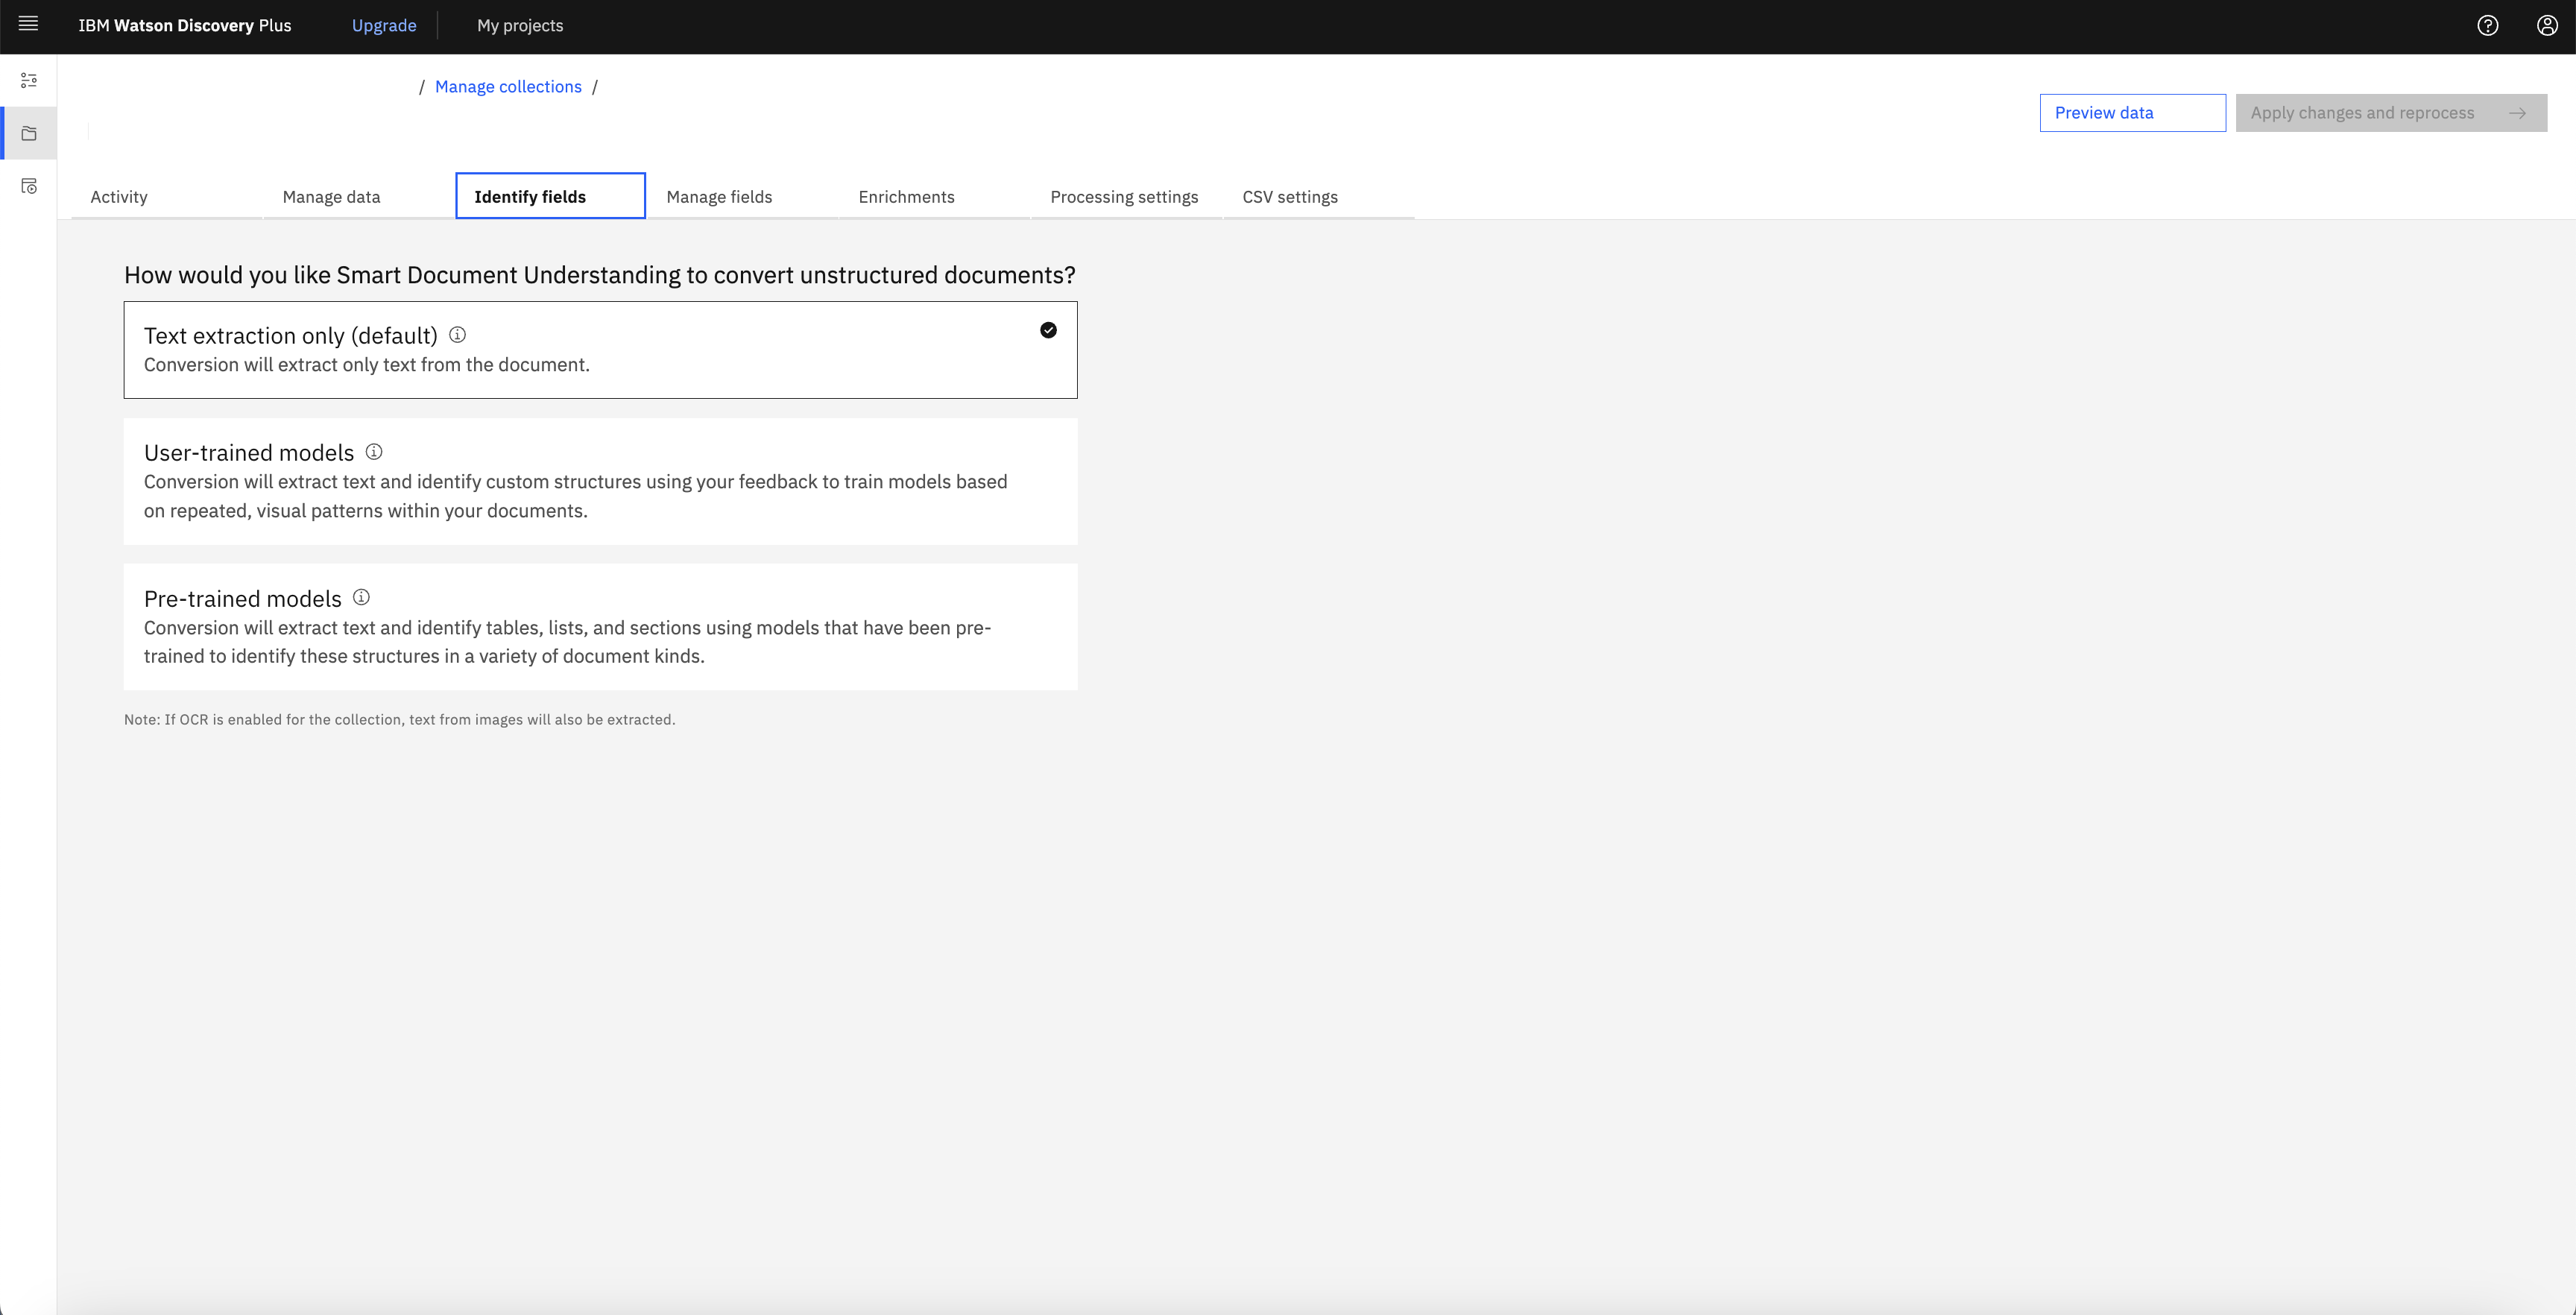Image resolution: width=2576 pixels, height=1315 pixels.
Task: Switch to Enrichments tab
Action: pyautogui.click(x=907, y=196)
